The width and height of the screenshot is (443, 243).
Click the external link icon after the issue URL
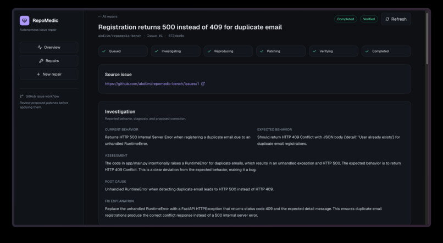point(203,84)
